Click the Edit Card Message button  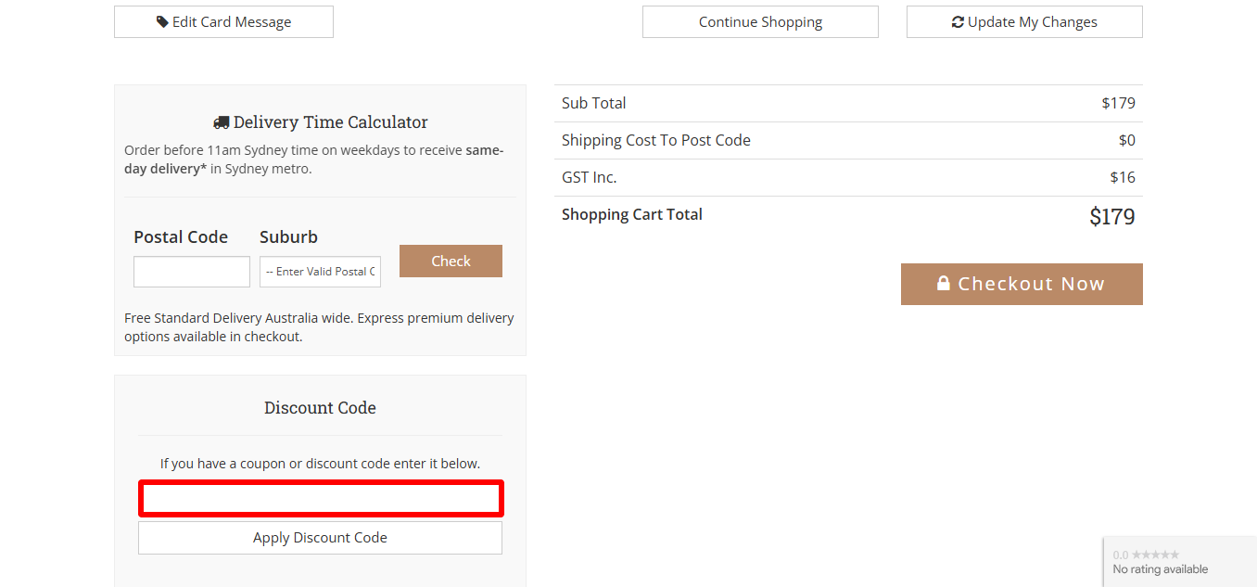223,22
